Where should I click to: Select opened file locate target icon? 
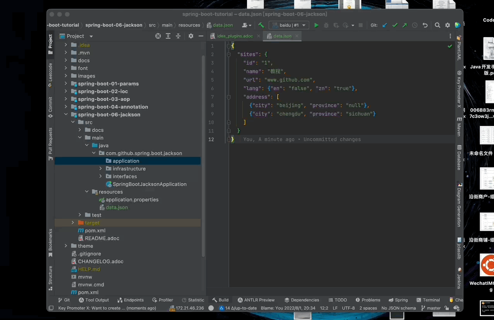(158, 36)
